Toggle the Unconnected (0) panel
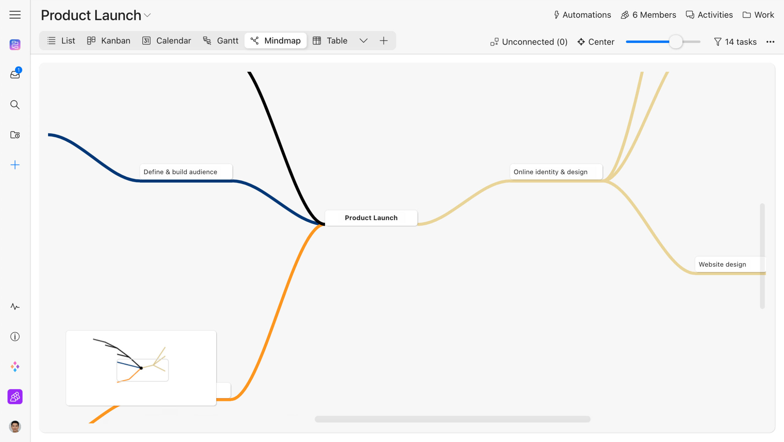 click(529, 42)
